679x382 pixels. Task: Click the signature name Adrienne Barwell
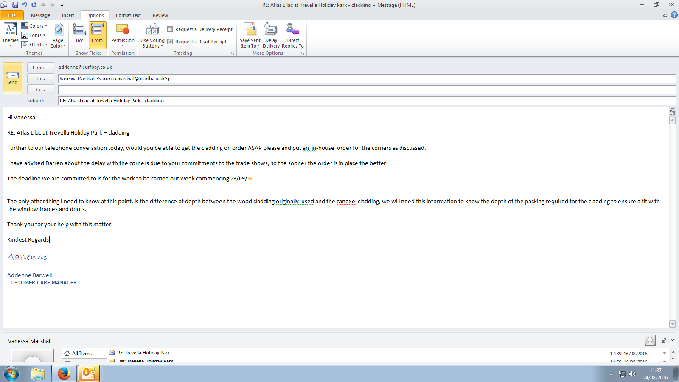click(x=30, y=275)
